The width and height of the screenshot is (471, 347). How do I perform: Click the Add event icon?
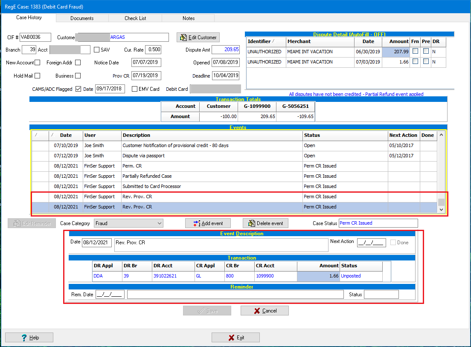tap(197, 223)
